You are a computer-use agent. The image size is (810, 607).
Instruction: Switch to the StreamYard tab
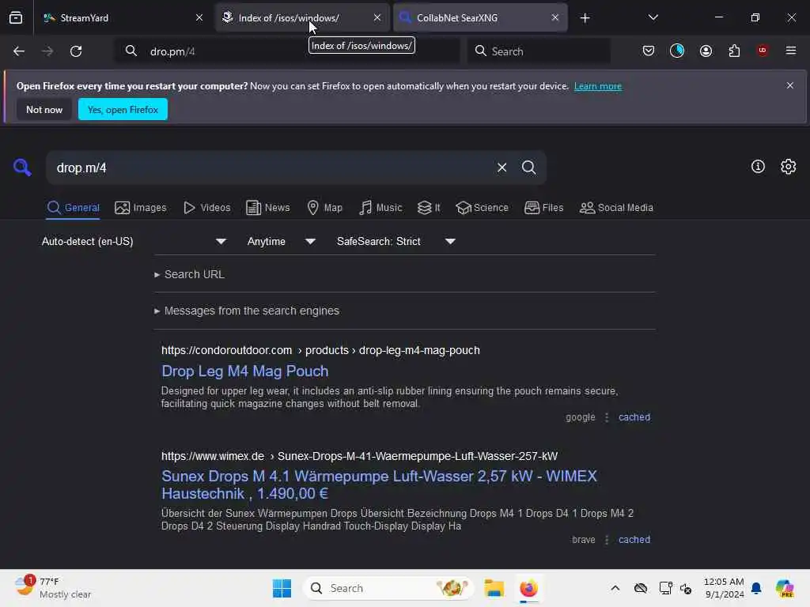pyautogui.click(x=124, y=17)
